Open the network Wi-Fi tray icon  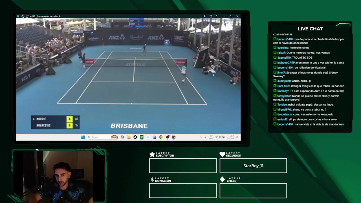point(216,137)
